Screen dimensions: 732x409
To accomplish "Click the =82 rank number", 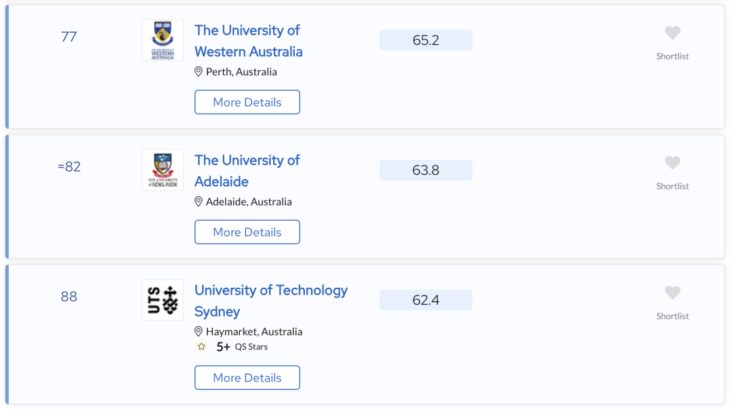I will [x=69, y=167].
